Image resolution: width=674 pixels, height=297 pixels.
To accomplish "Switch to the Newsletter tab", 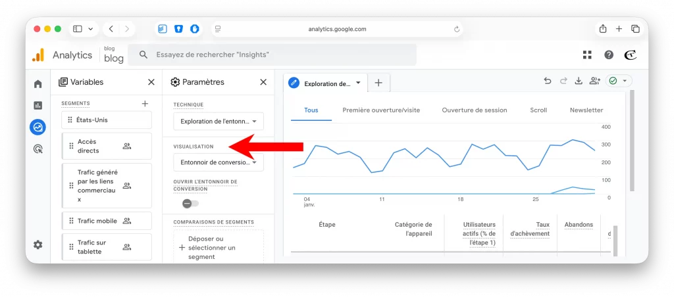I will click(586, 110).
